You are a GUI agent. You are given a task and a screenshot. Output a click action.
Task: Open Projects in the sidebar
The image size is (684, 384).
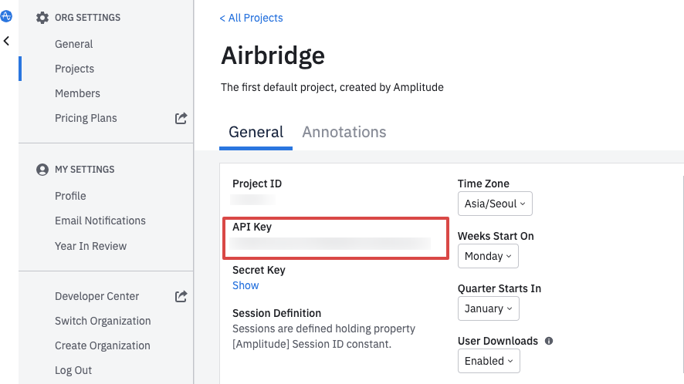click(75, 69)
